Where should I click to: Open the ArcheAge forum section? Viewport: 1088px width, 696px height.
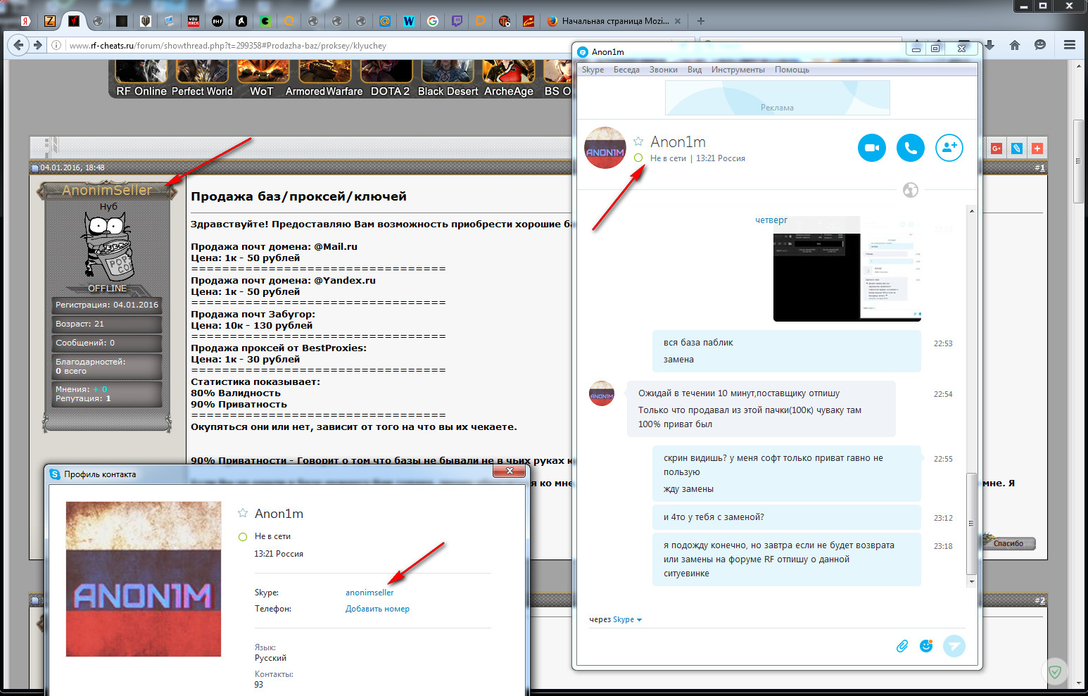(x=509, y=79)
